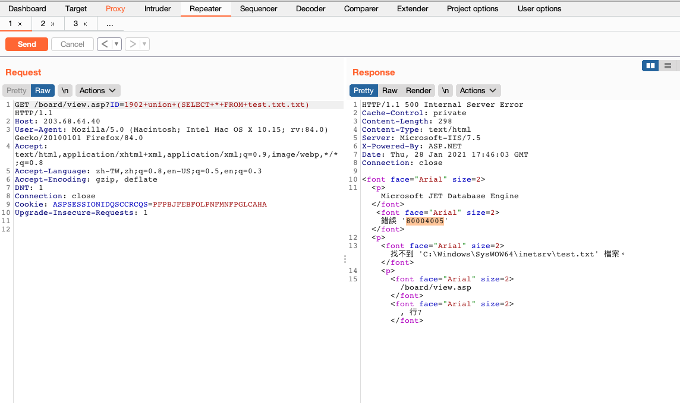Toggle non-printable characters in Response
Viewport: 680px width, 403px height.
tap(445, 90)
